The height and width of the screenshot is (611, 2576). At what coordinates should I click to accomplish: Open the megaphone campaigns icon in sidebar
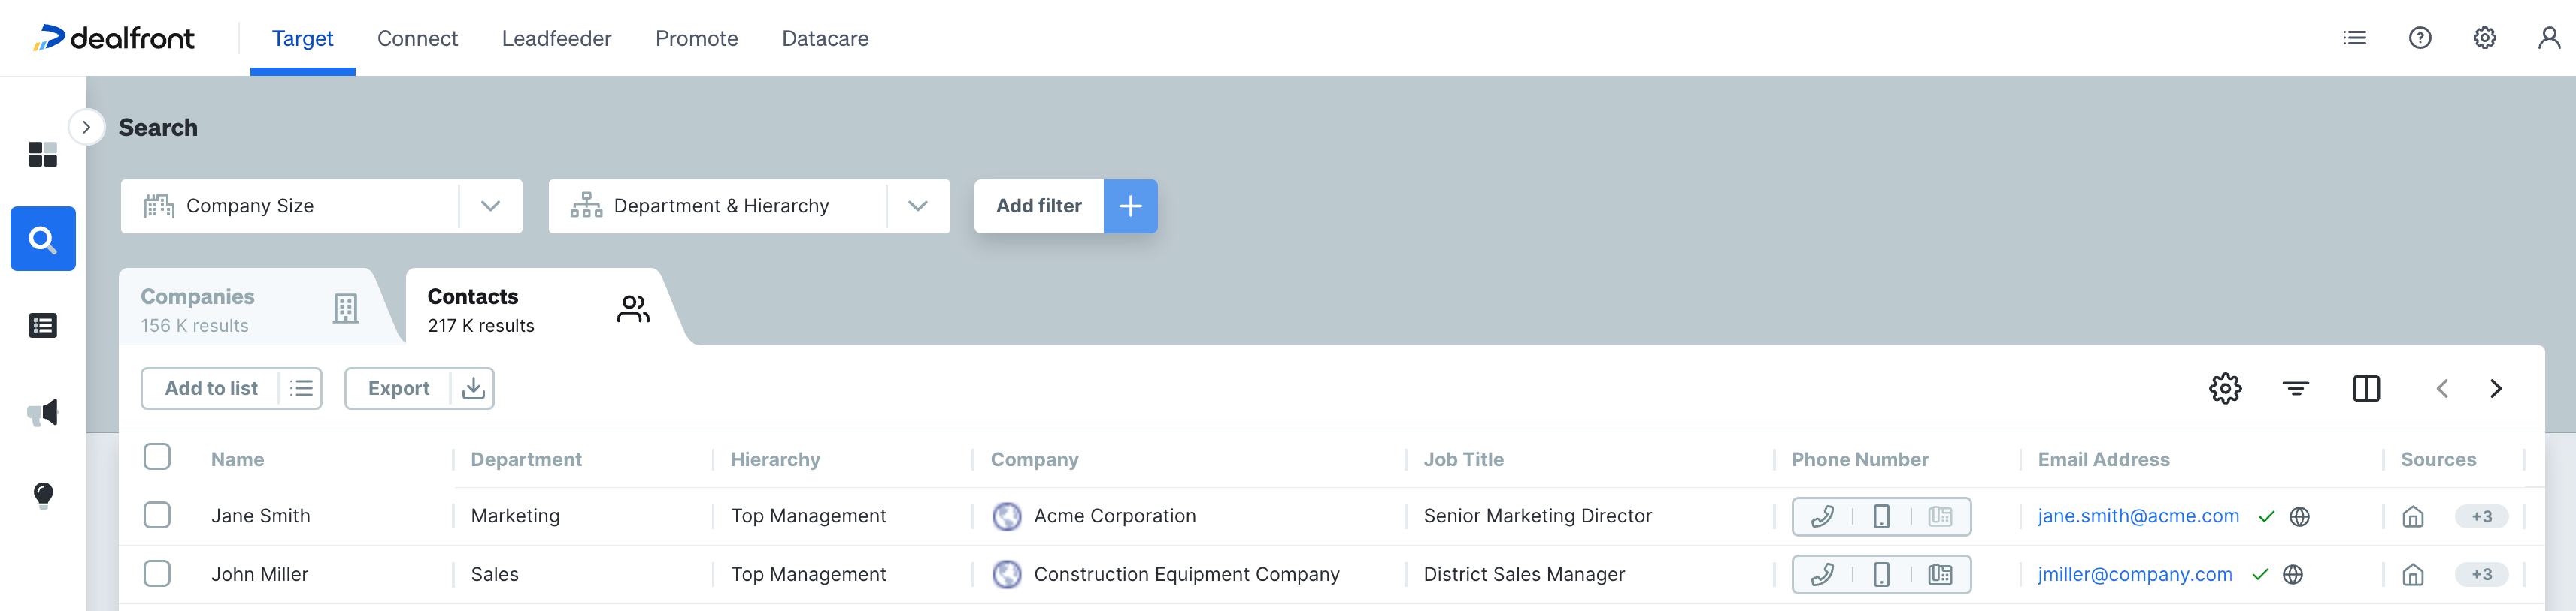pyautogui.click(x=43, y=412)
